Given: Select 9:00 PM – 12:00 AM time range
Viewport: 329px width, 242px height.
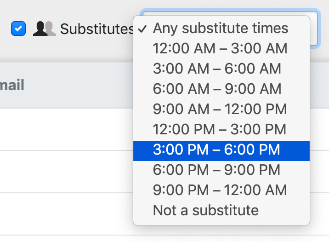Looking at the screenshot, I should [x=220, y=190].
